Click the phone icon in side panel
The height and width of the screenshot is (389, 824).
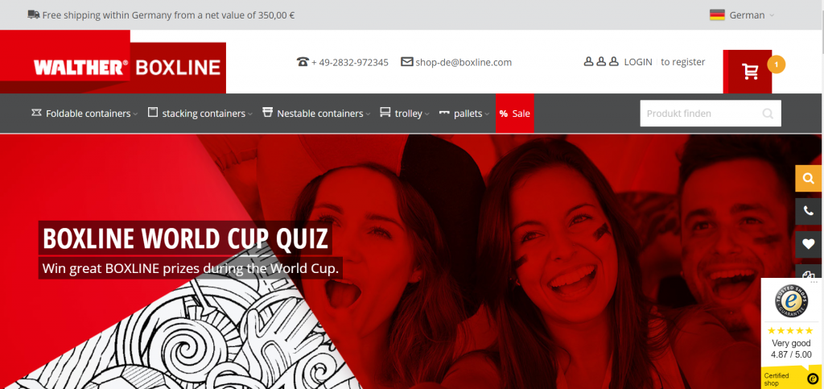coord(808,211)
